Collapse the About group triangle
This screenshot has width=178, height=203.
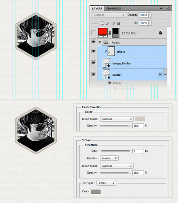click(x=100, y=42)
